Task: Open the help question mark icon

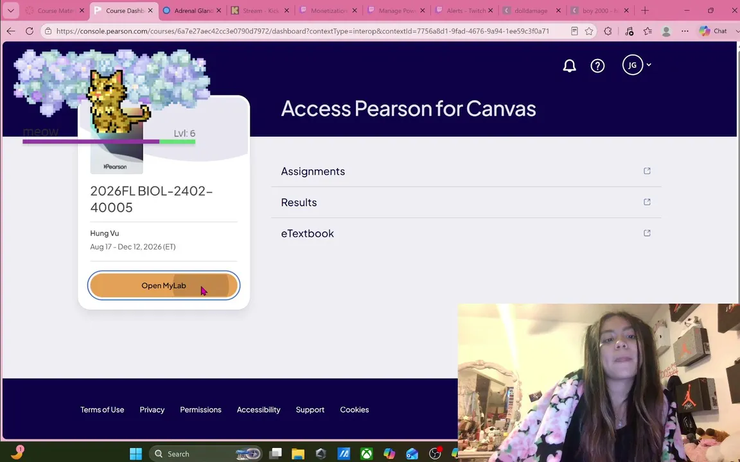Action: coord(597,65)
